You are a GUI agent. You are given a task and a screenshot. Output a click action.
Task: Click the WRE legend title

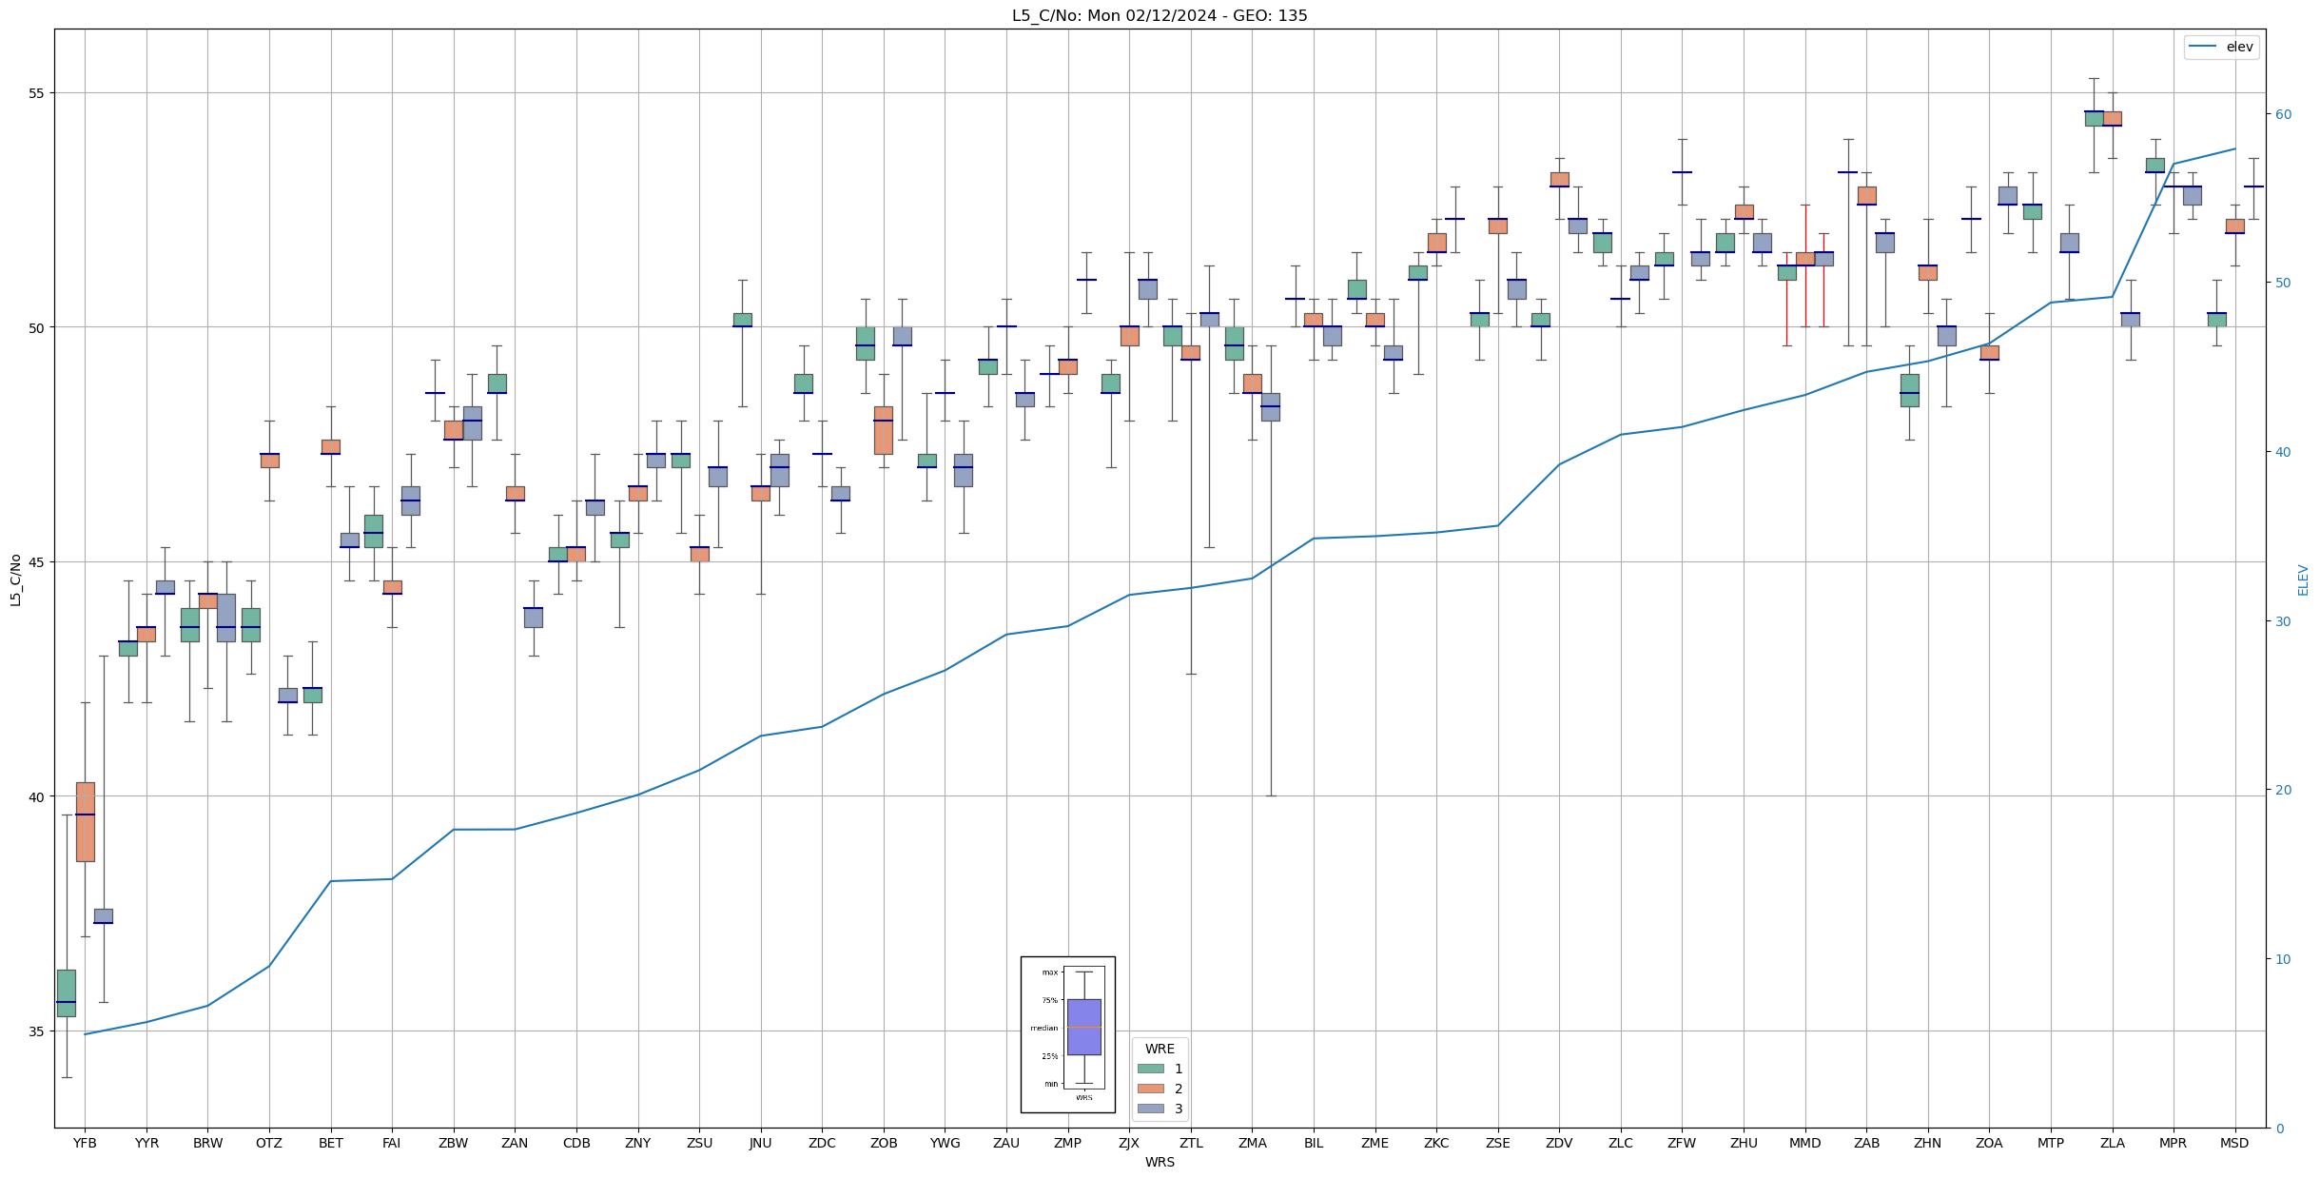(x=1159, y=1049)
